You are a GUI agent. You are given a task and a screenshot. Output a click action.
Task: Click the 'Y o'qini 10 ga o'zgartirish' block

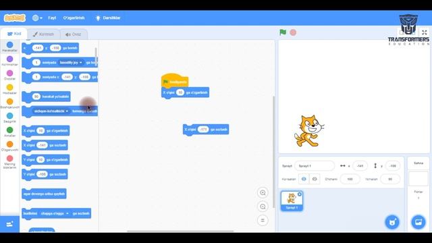click(x=46, y=160)
